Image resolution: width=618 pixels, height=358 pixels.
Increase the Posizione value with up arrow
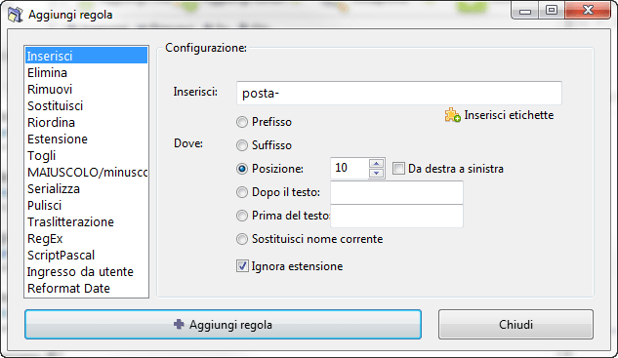pyautogui.click(x=377, y=164)
